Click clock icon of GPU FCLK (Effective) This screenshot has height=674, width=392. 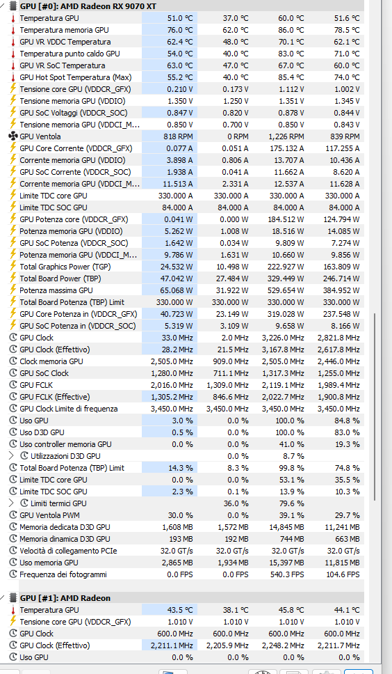click(13, 397)
